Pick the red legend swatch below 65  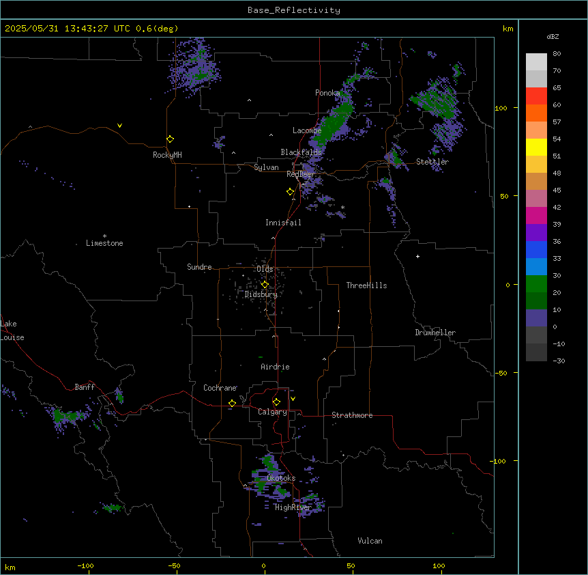click(x=536, y=96)
